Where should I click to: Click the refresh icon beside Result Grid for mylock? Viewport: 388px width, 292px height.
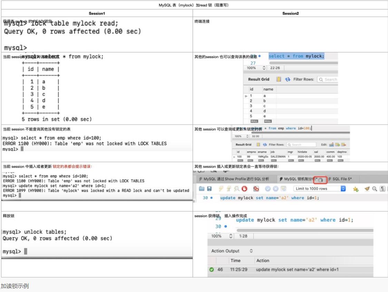pyautogui.click(x=288, y=79)
